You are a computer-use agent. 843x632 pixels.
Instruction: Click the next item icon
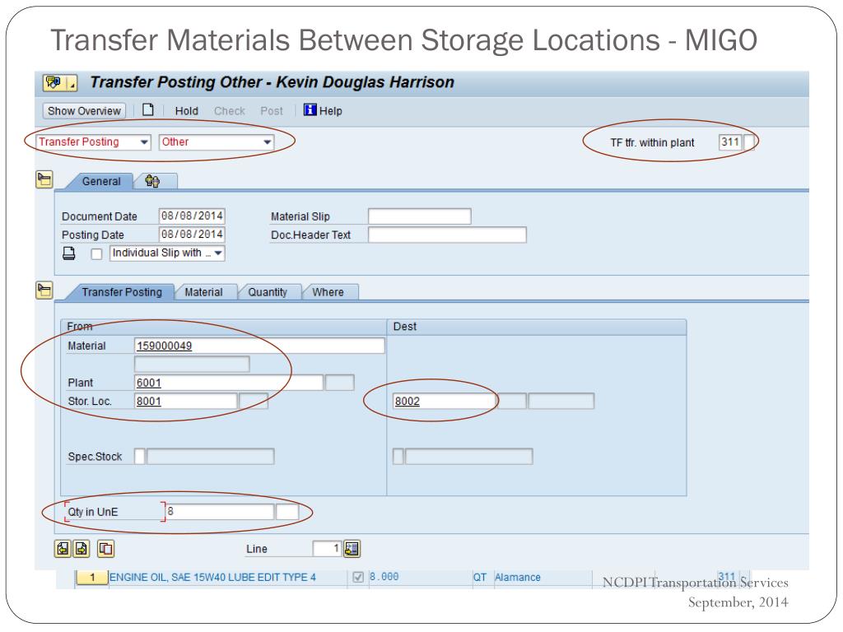tap(82, 549)
